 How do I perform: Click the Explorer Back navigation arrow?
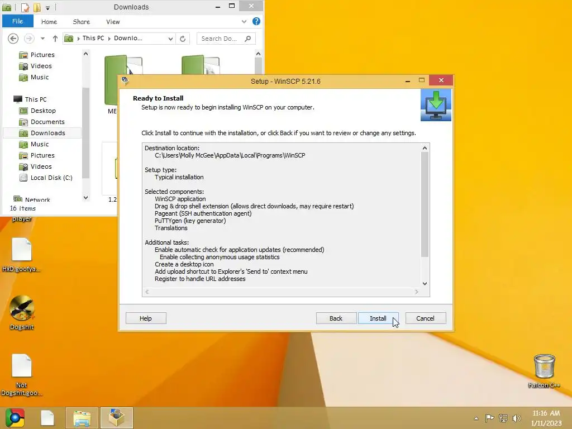(13, 39)
